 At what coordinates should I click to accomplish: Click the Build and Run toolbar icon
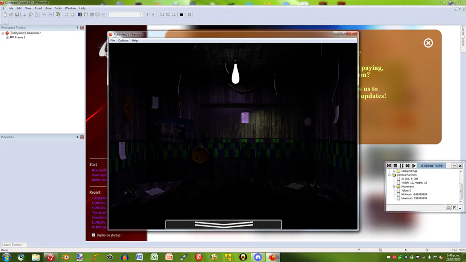pos(190,14)
